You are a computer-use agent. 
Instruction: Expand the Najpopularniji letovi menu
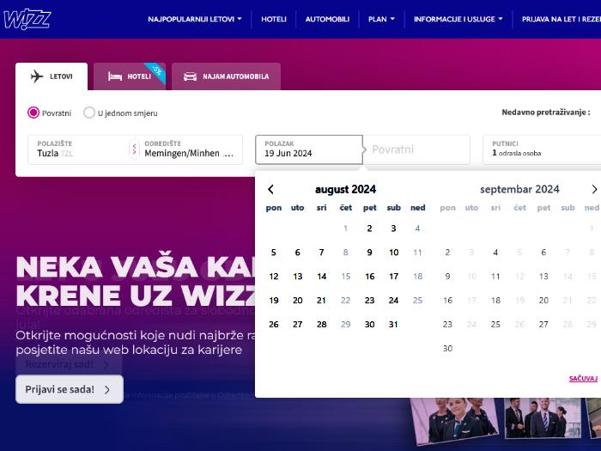(x=195, y=19)
